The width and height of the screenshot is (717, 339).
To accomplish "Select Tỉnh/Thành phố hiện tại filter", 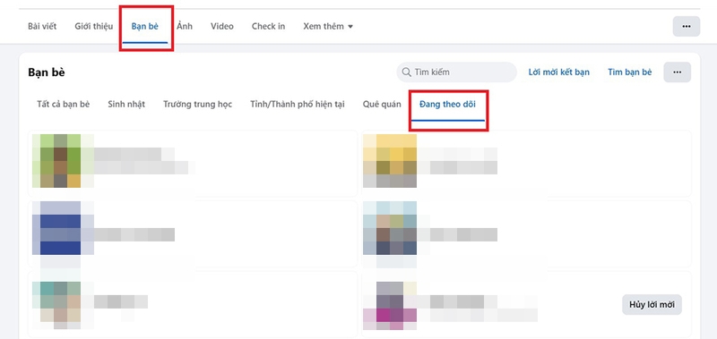I will [298, 104].
